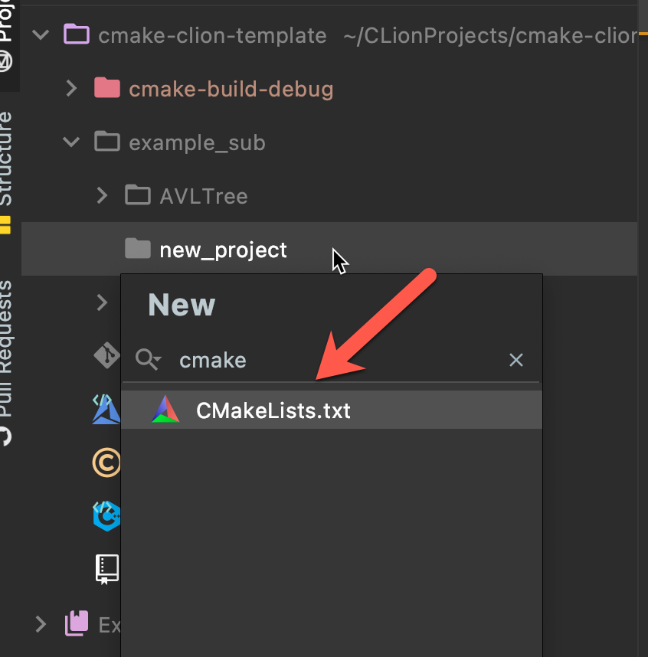Select CMakeLists.txt in the New popup
Screen dimensions: 648x657
point(332,410)
